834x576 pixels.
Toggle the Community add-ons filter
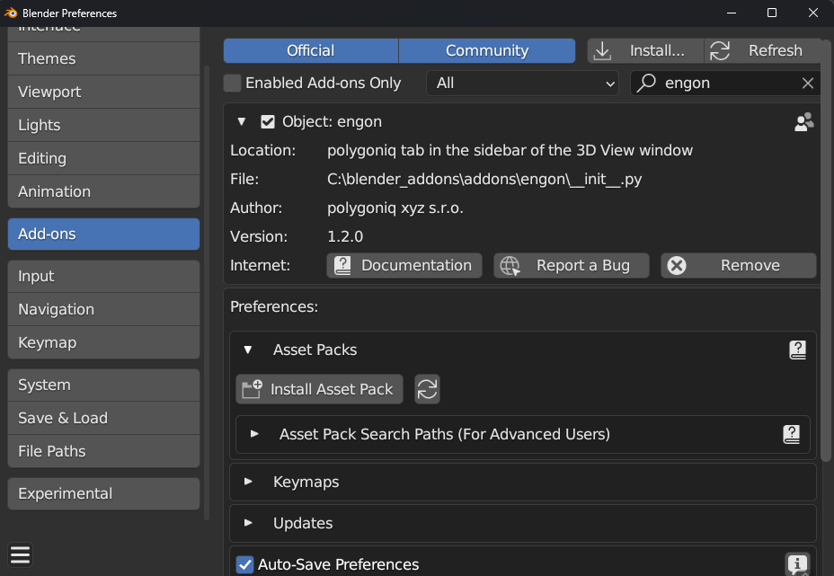(487, 50)
